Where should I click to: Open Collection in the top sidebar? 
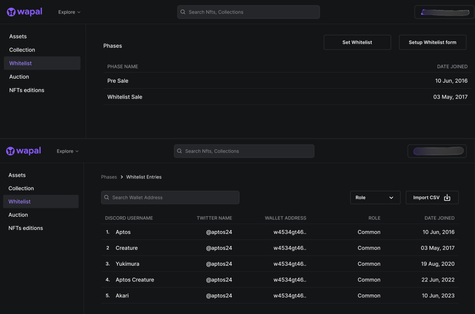tap(22, 50)
